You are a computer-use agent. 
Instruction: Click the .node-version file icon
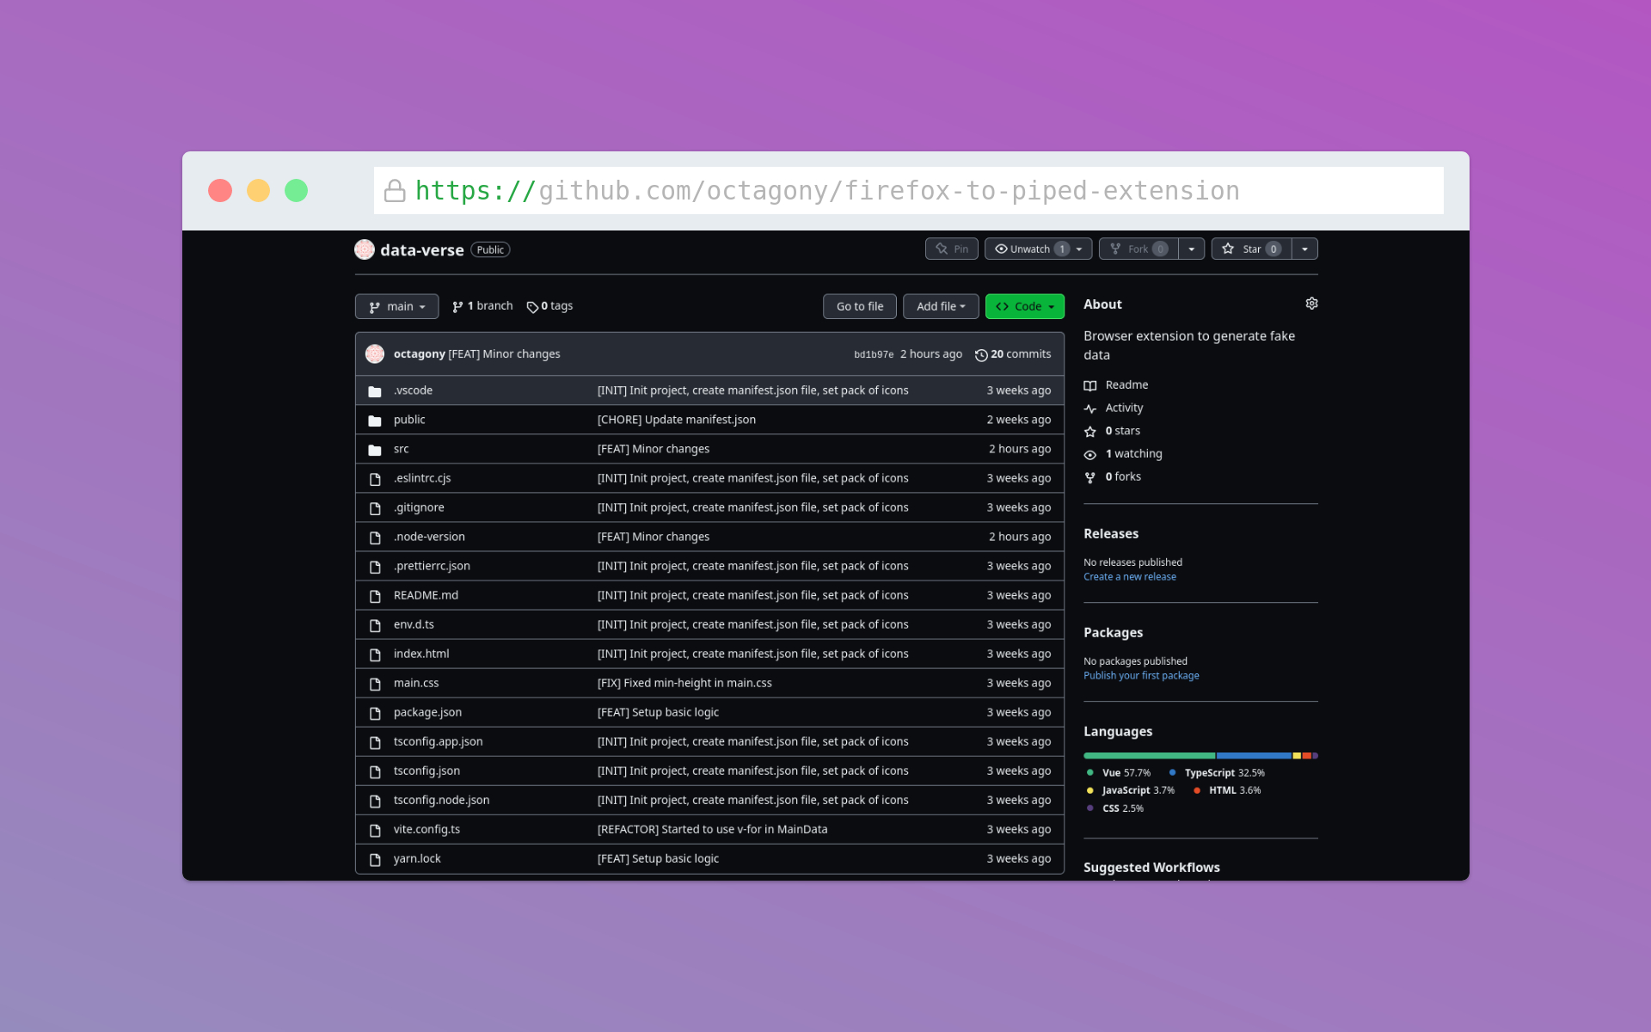pyautogui.click(x=375, y=537)
